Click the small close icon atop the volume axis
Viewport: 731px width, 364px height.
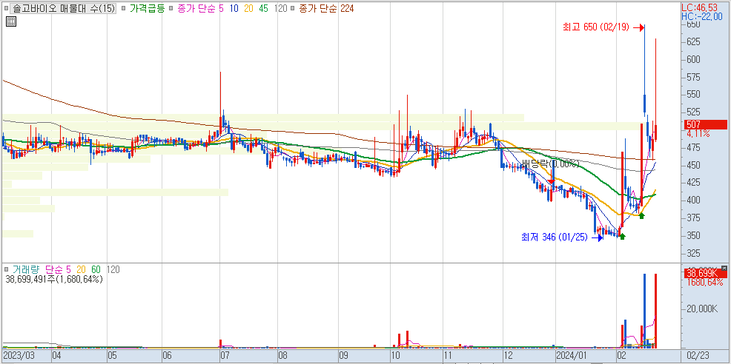pyautogui.click(x=724, y=268)
